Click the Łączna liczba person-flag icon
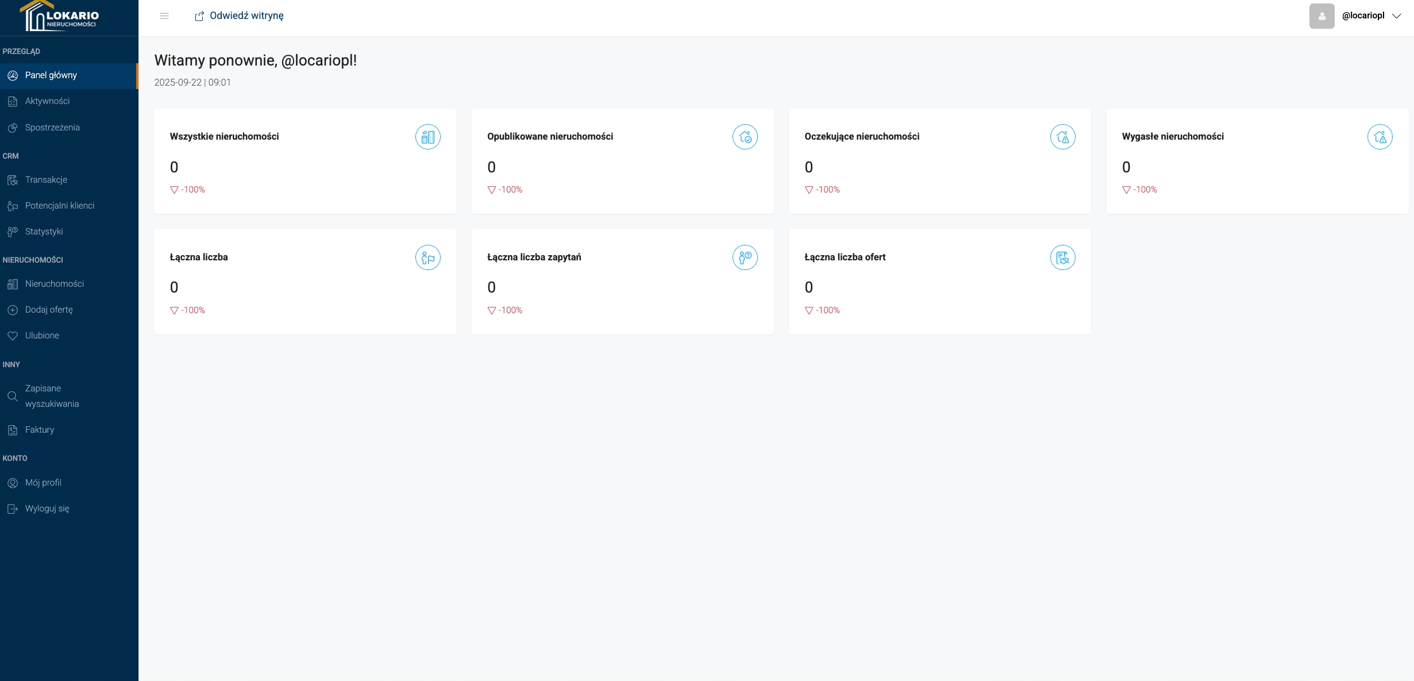The width and height of the screenshot is (1414, 681). coord(427,257)
